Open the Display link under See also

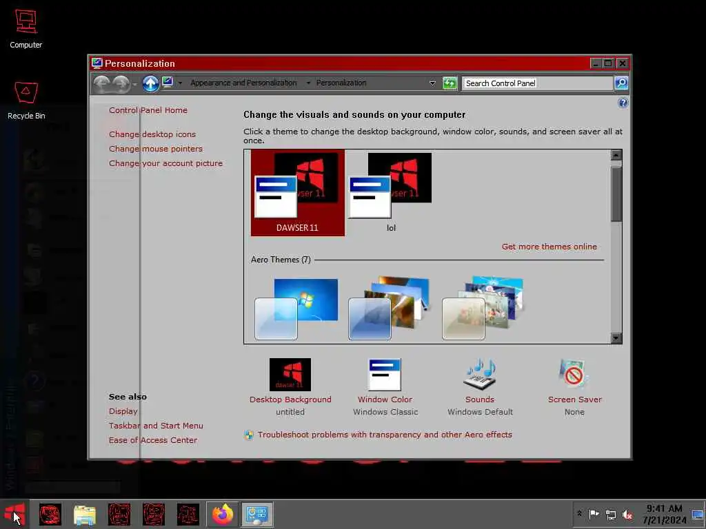pyautogui.click(x=123, y=411)
